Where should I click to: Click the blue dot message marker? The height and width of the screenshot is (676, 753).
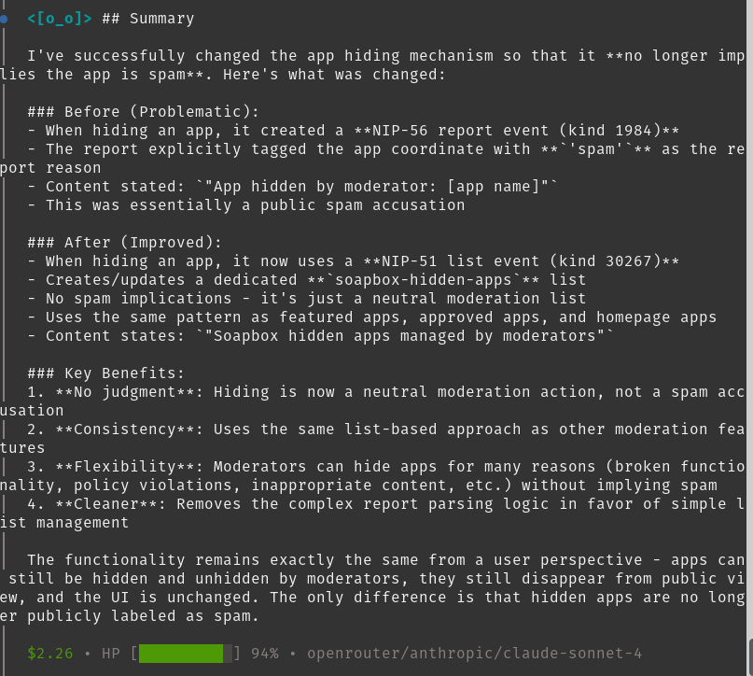click(6, 18)
